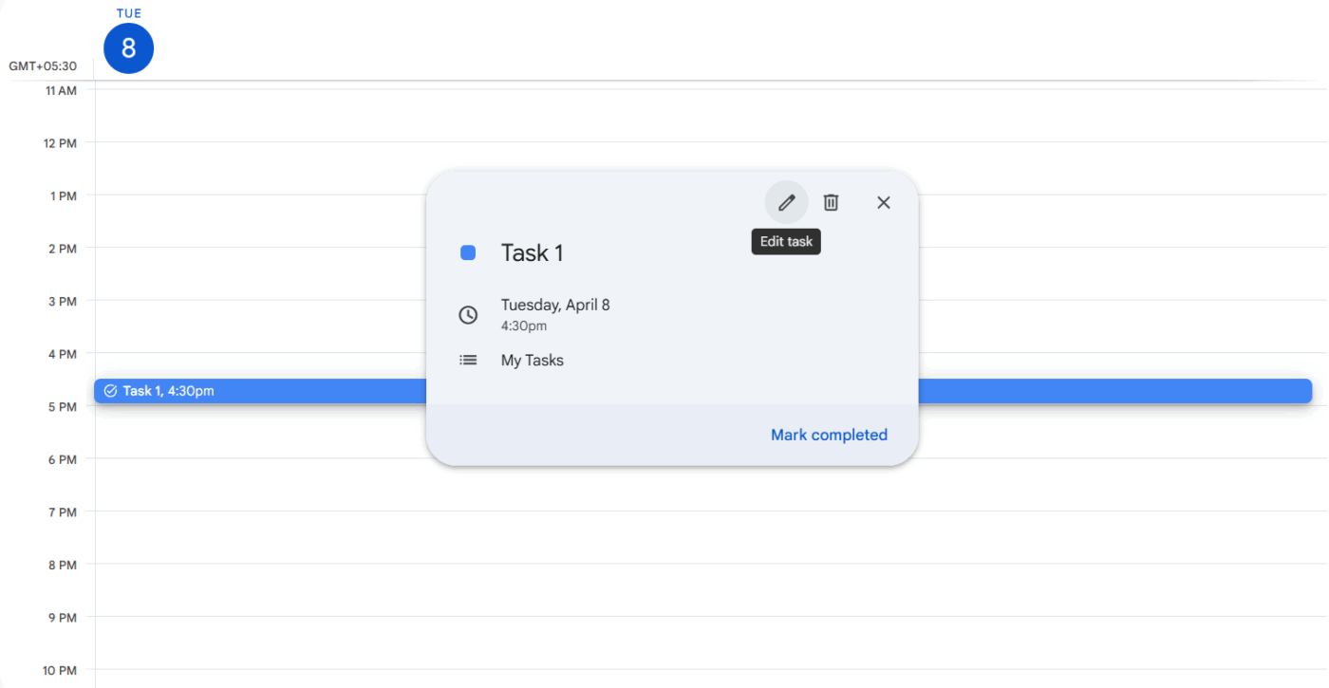This screenshot has width=1329, height=688.
Task: Click the GMT+05:30 timezone label
Action: [42, 65]
